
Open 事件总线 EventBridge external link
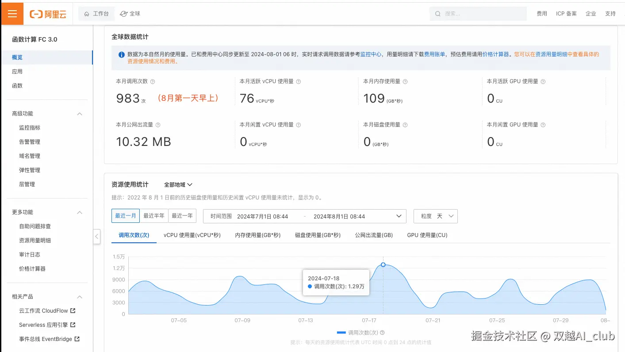[49, 339]
